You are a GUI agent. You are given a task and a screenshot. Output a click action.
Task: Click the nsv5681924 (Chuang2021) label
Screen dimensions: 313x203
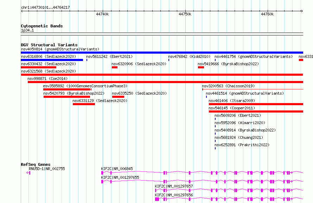[239, 137]
